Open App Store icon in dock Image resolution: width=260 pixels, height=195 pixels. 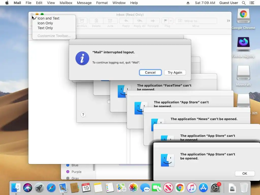point(203,188)
